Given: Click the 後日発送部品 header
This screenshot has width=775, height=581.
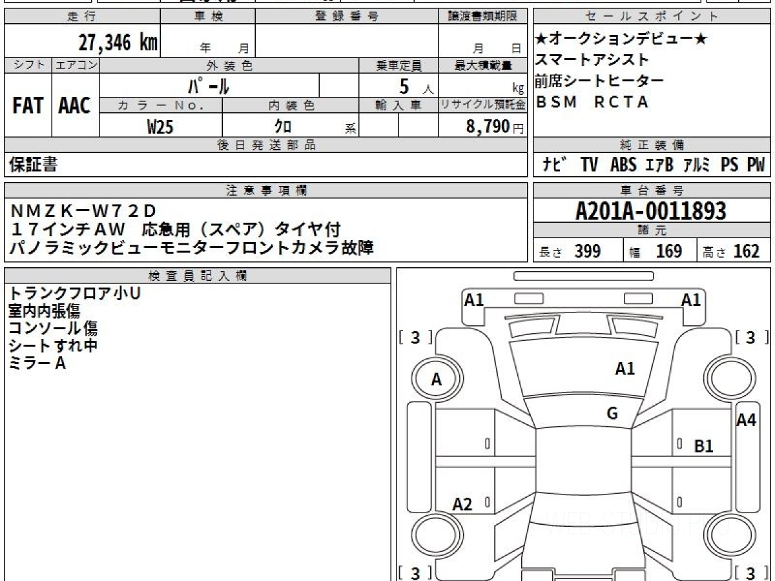Looking at the screenshot, I should coord(265,145).
